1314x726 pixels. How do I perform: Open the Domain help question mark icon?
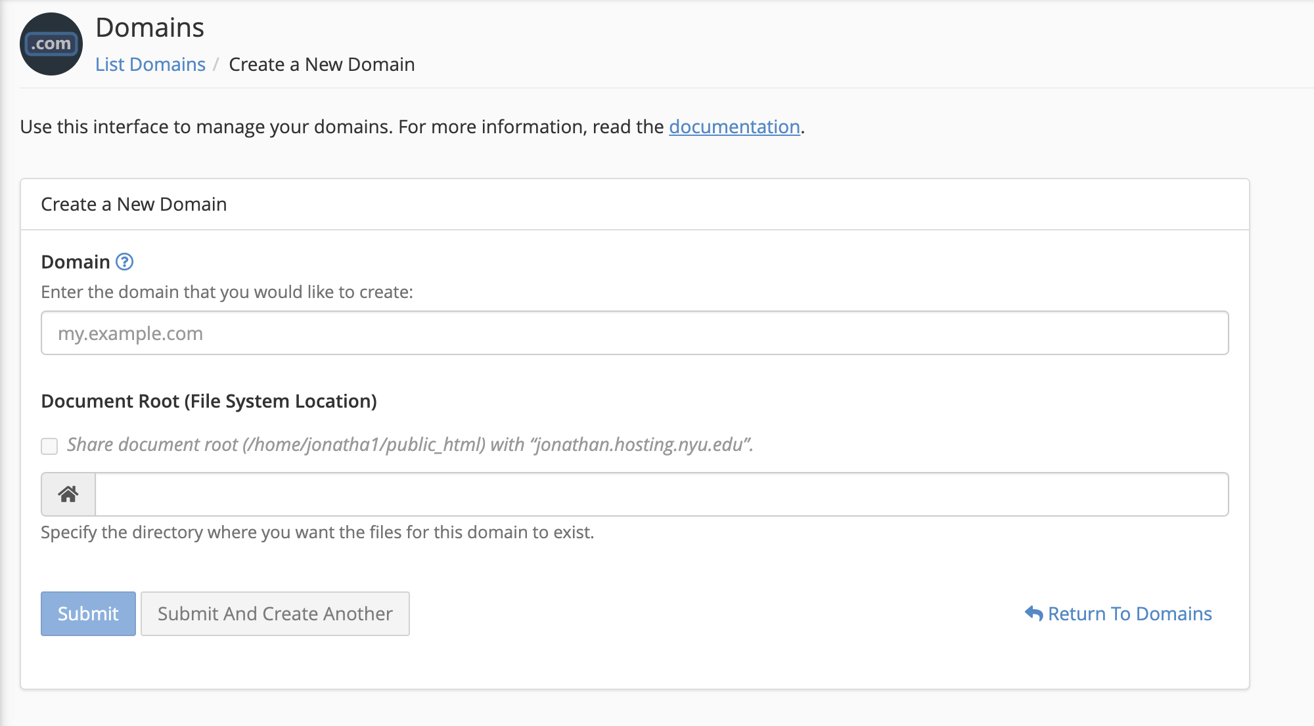point(125,262)
